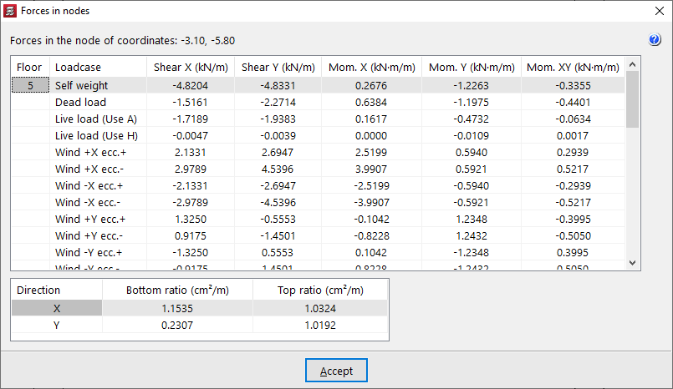Click the Top ratio column header
The height and width of the screenshot is (389, 673).
pyautogui.click(x=320, y=290)
